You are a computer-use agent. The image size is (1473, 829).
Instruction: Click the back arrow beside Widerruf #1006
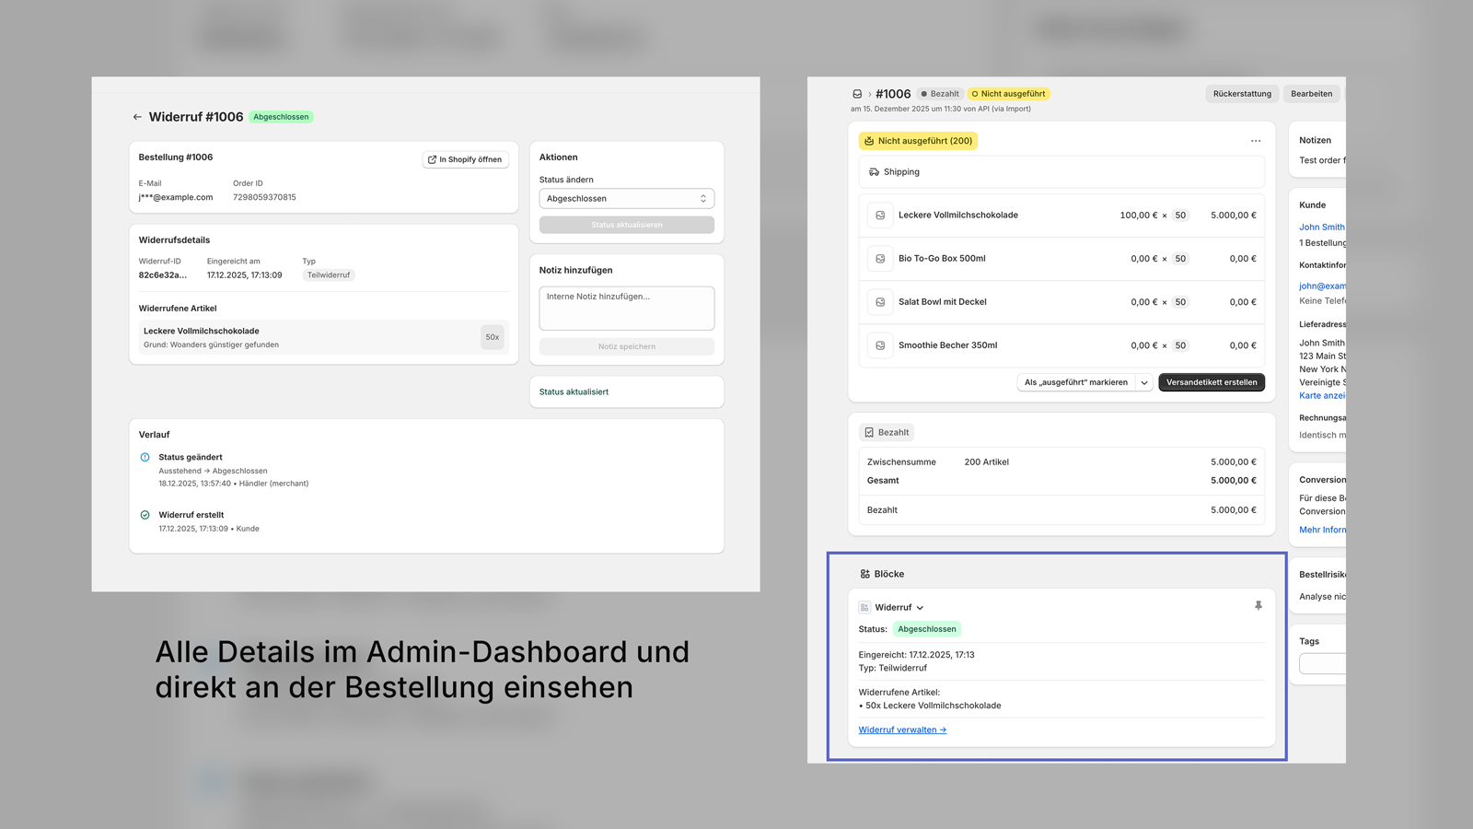138,116
